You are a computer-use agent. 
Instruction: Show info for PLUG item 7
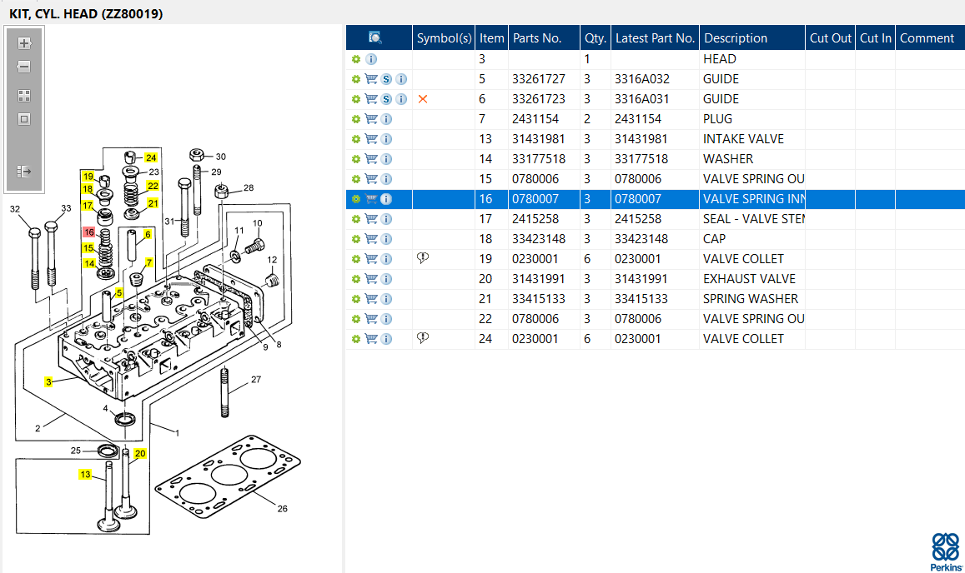386,119
